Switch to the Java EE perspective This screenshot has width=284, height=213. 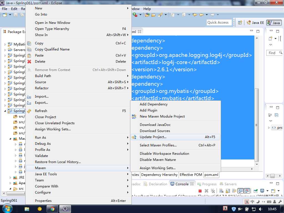click(255, 23)
